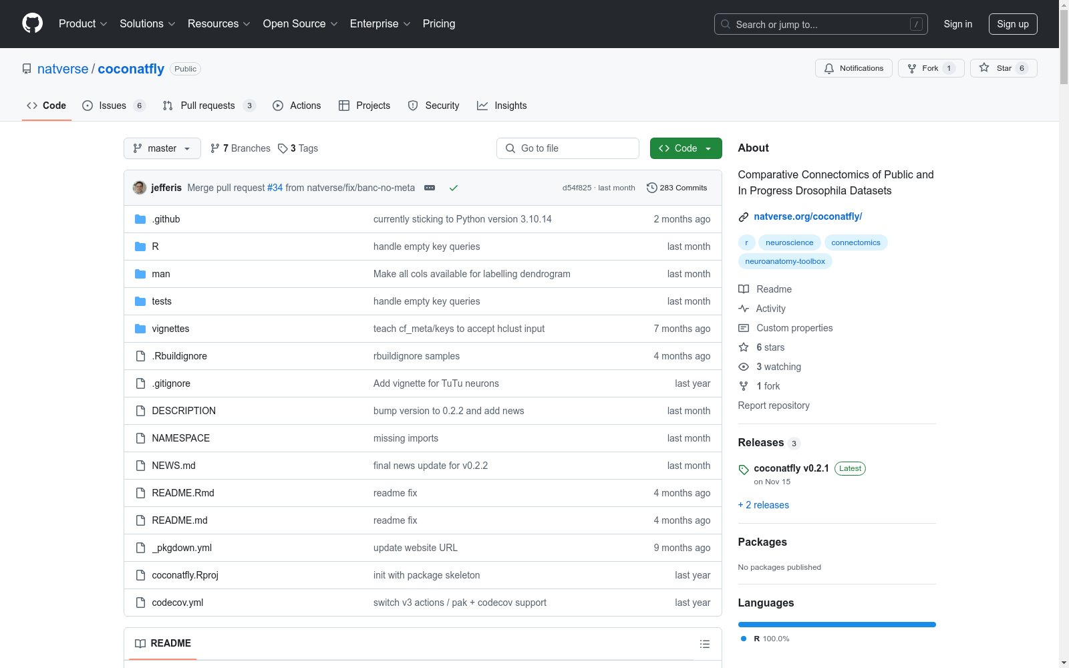Click the neuroscience topic tag

790,242
